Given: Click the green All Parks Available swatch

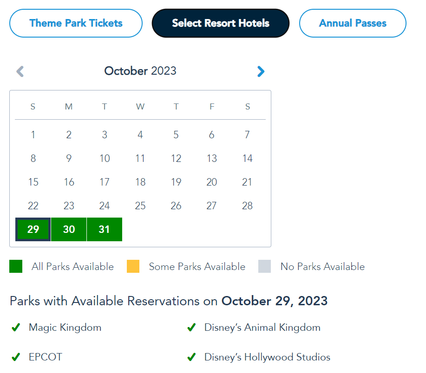Looking at the screenshot, I should tap(16, 266).
